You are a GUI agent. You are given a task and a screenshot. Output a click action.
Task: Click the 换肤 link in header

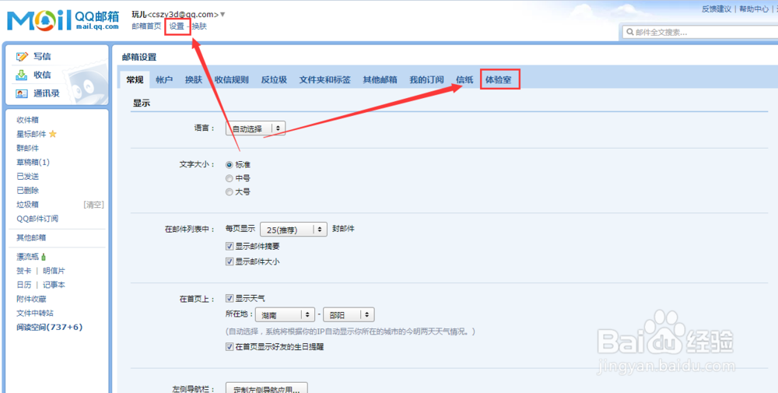point(199,26)
